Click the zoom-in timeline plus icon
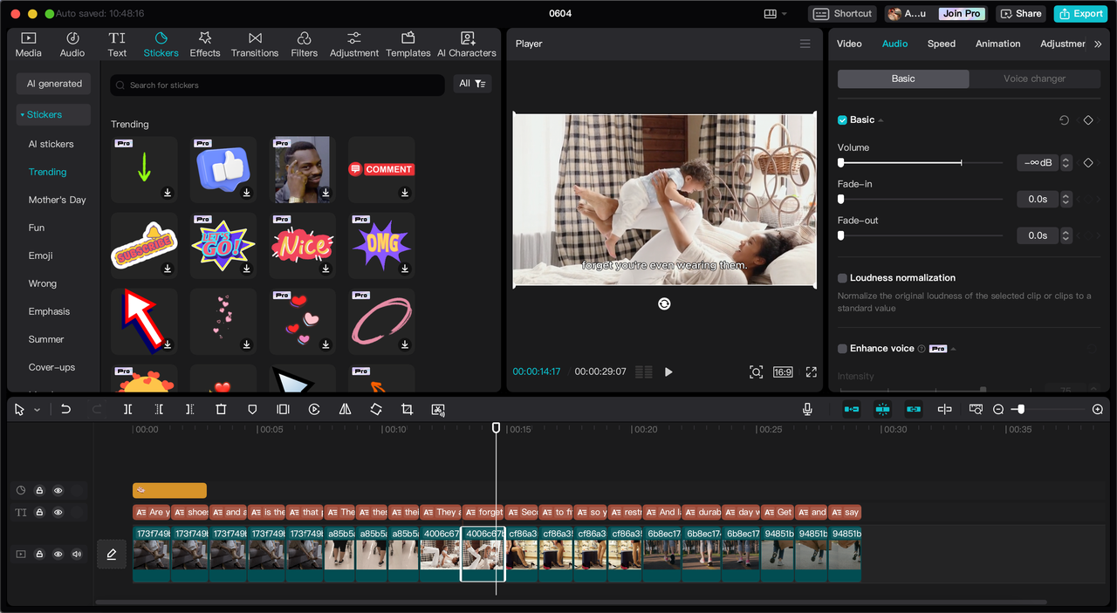The height and width of the screenshot is (613, 1117). [x=1098, y=409]
